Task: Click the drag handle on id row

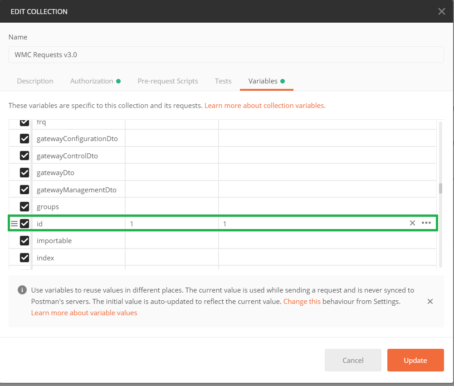Action: 14,224
